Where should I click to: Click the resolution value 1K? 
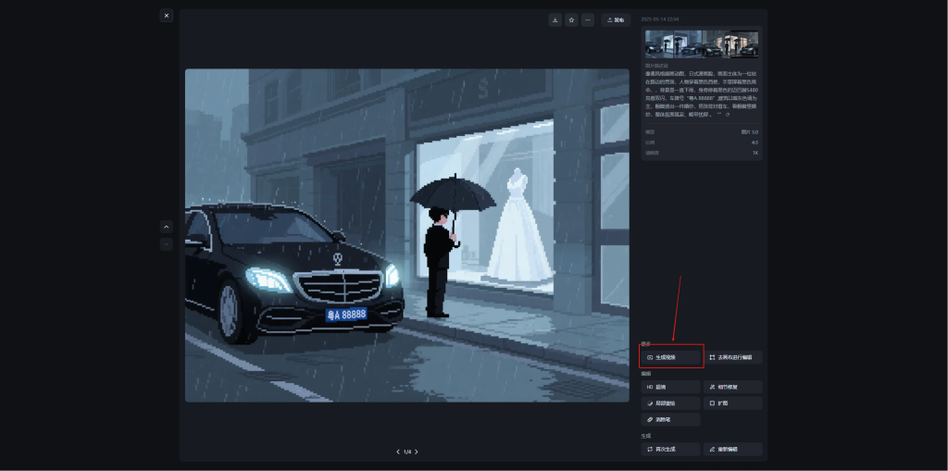tap(755, 153)
